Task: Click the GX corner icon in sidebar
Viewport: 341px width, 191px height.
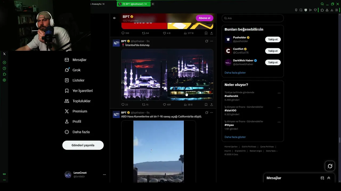Action: tap(4, 174)
